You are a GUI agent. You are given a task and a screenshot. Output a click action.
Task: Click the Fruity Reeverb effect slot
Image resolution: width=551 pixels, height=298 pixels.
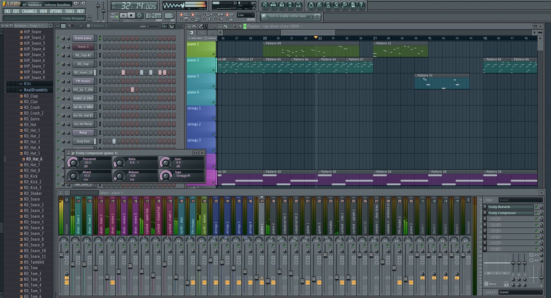click(510, 207)
